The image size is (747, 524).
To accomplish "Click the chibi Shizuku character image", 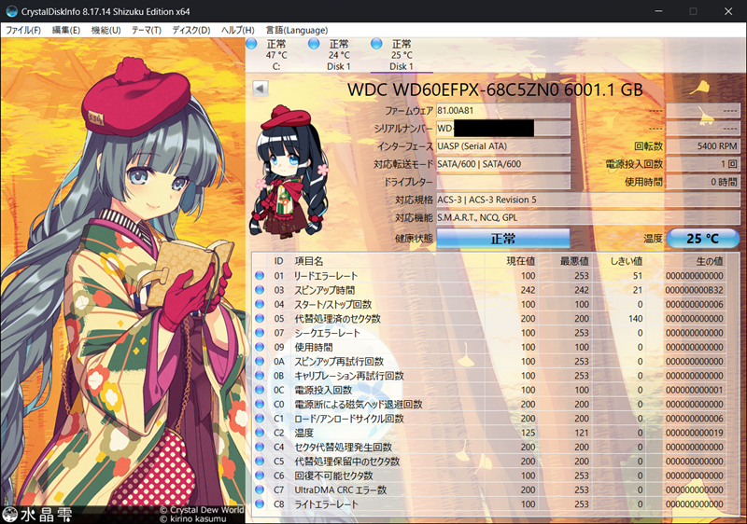I will [289, 172].
